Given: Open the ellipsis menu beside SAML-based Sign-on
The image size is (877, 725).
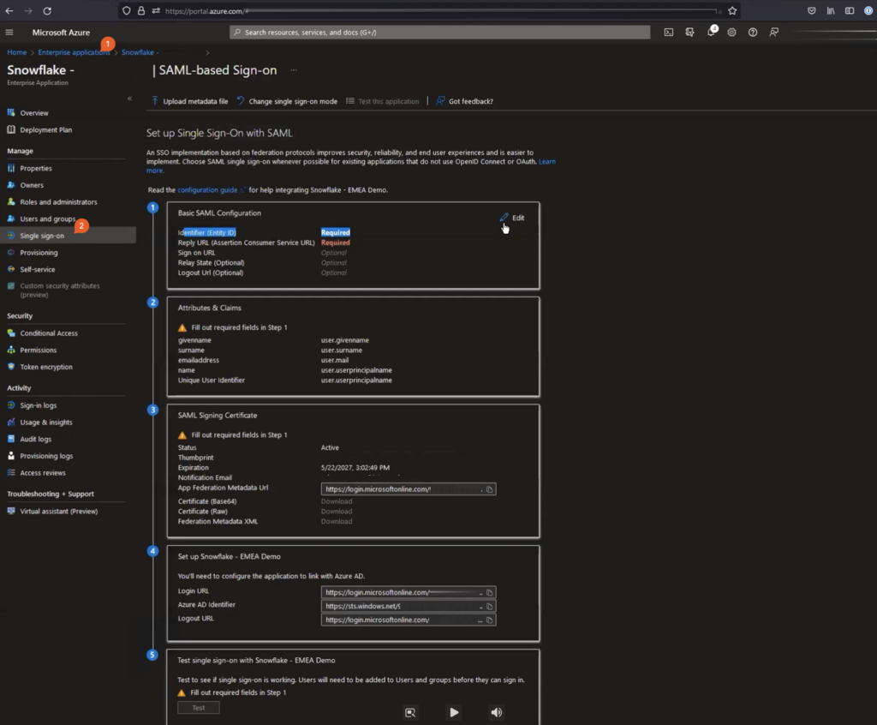Looking at the screenshot, I should click(293, 70).
